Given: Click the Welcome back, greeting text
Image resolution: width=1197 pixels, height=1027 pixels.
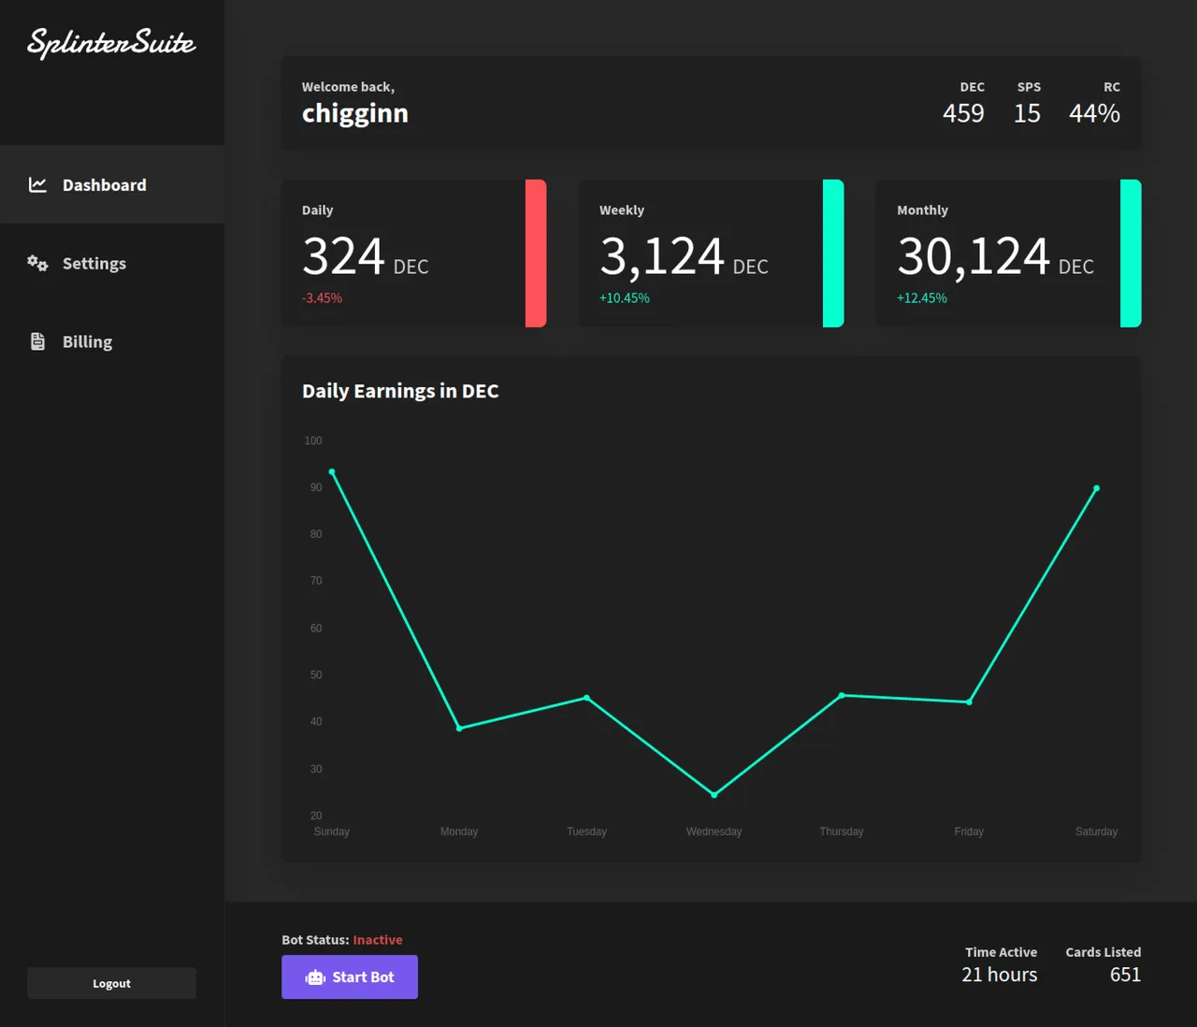Looking at the screenshot, I should 348,87.
